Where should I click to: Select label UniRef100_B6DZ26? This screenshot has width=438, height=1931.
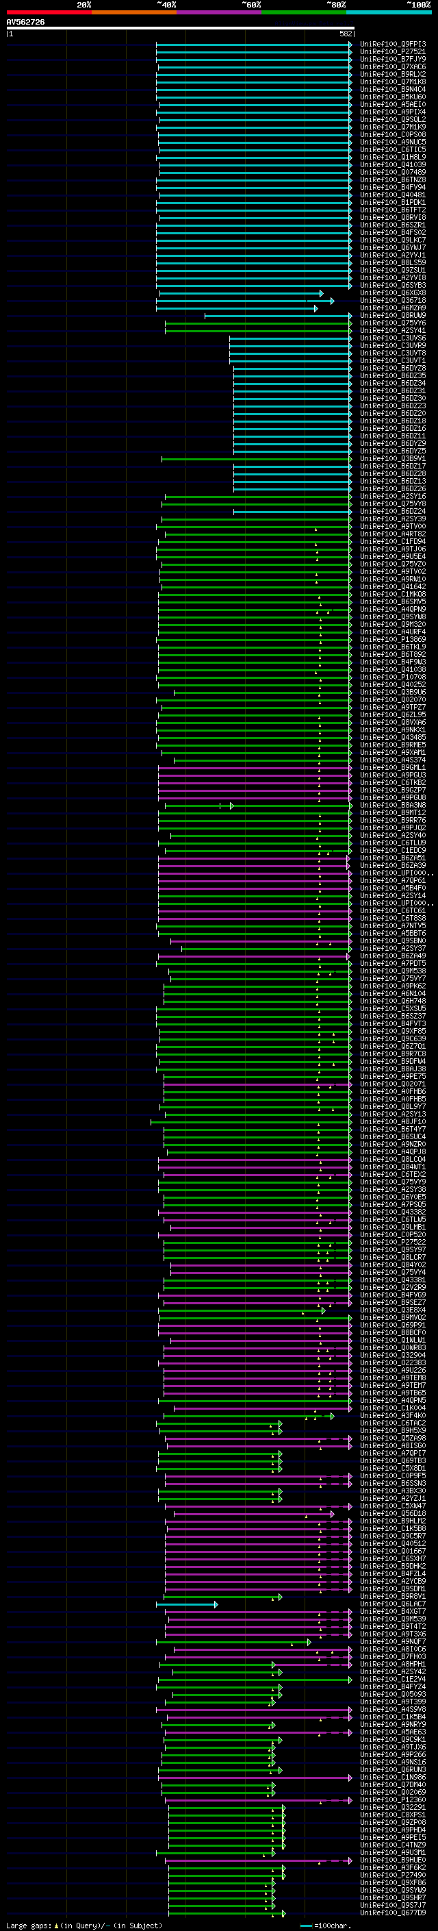click(x=392, y=489)
